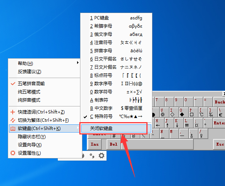Click the ] key with ‰ symbol
Screen dimensions: 225x186
(x=212, y=112)
